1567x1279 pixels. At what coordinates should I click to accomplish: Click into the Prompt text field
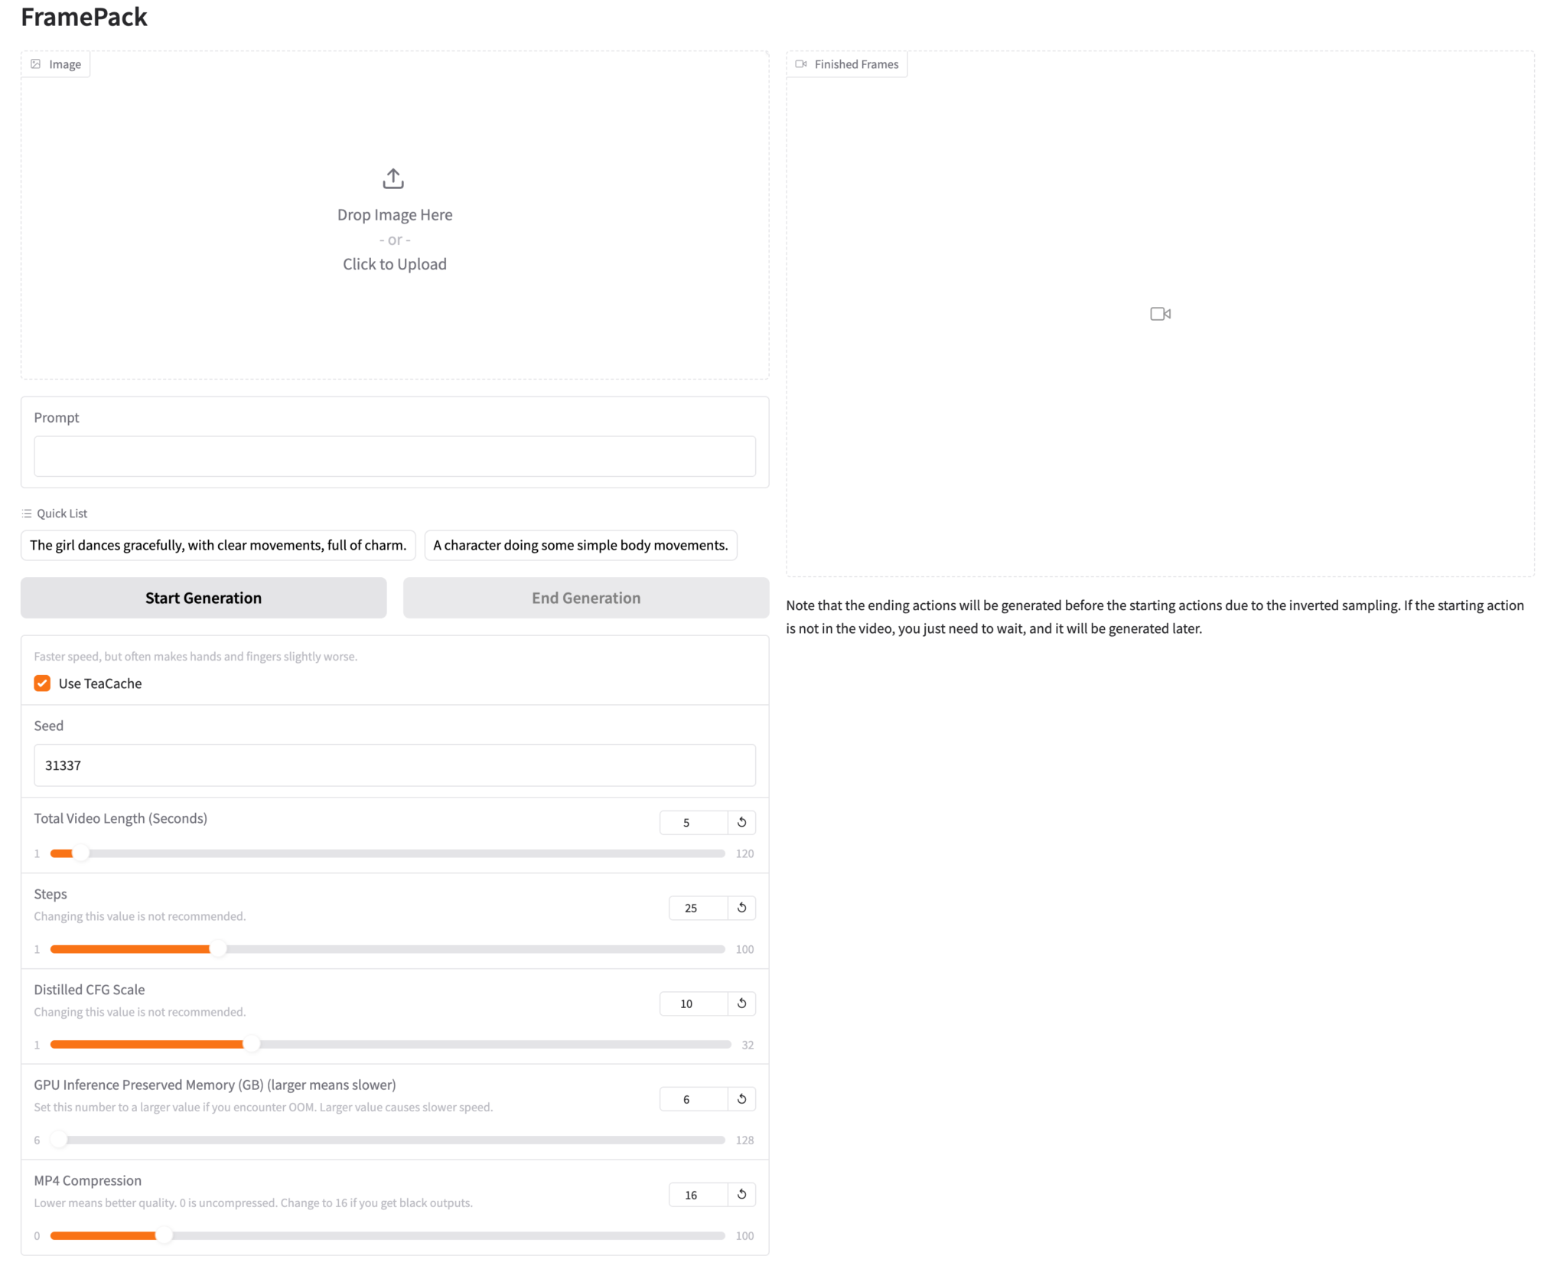tap(394, 456)
